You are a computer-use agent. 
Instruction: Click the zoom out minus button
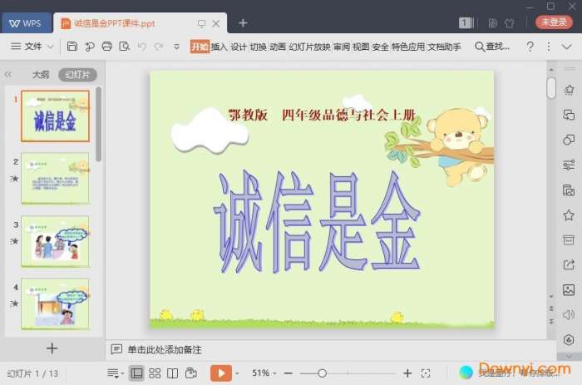coord(289,373)
